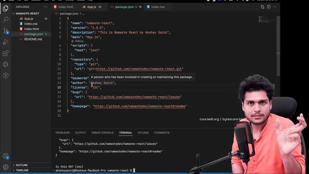Open Source Control view with badge
This screenshot has width=309, height=174.
[x=6, y=31]
